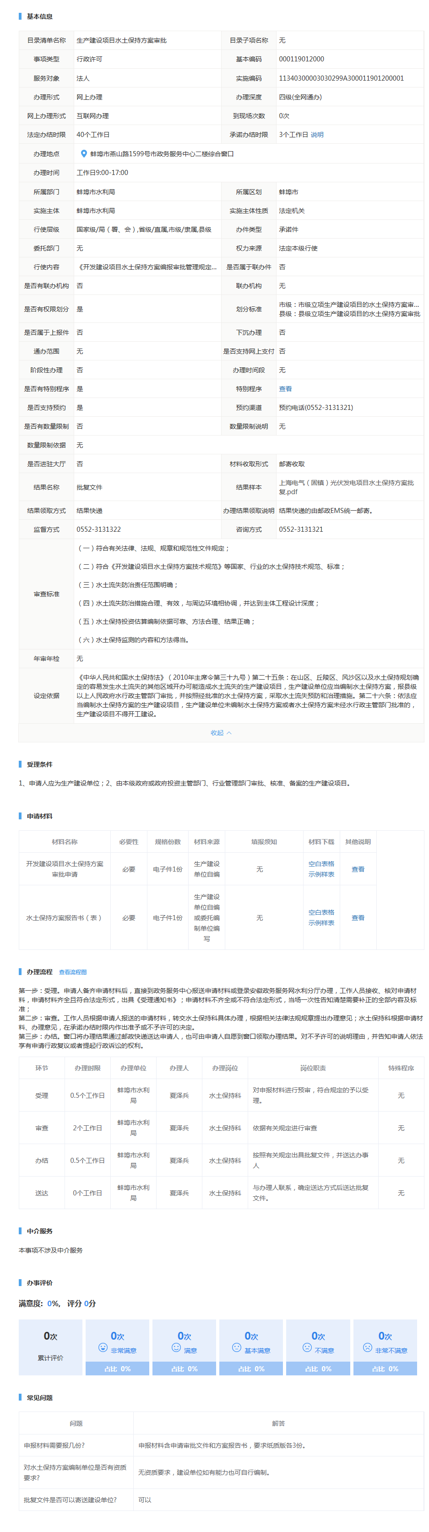Choose the 基本满意 neutral face icon
This screenshot has width=429, height=1532.
[x=237, y=1347]
